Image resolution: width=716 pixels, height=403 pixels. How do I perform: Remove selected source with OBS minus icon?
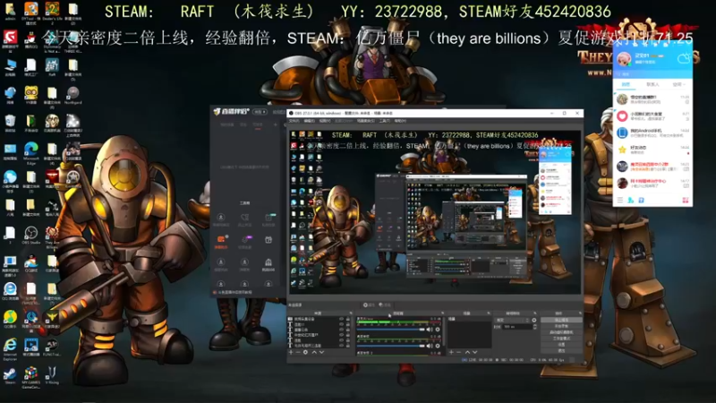(298, 352)
